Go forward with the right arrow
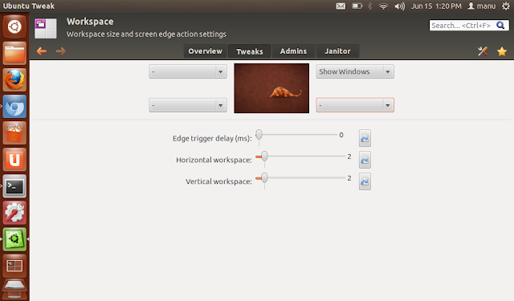Screen dimensions: 514x301 pos(61,51)
